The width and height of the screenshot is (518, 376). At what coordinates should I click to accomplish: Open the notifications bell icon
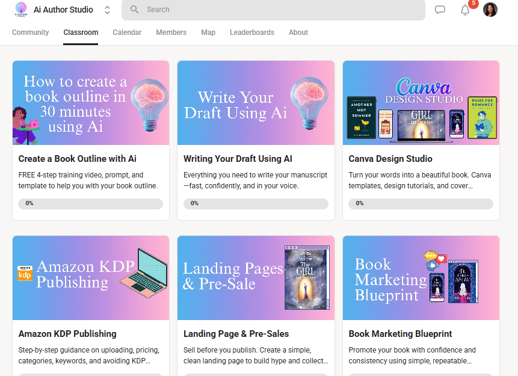coord(465,10)
